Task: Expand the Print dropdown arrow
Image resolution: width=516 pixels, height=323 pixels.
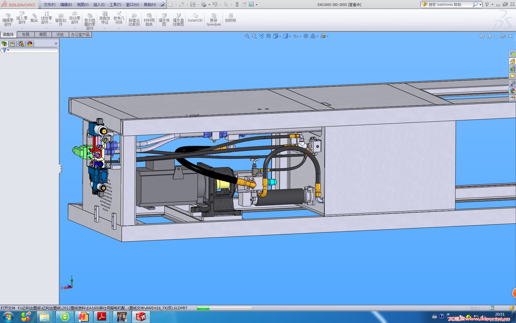Action: (209, 5)
